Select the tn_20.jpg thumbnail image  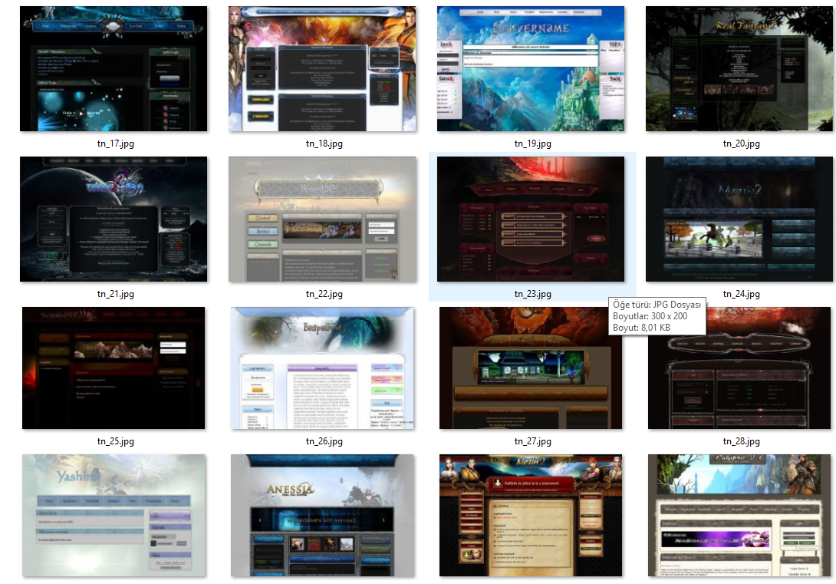click(739, 69)
